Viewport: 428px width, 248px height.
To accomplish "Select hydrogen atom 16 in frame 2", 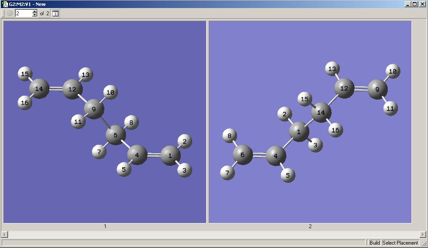I will (x=336, y=130).
